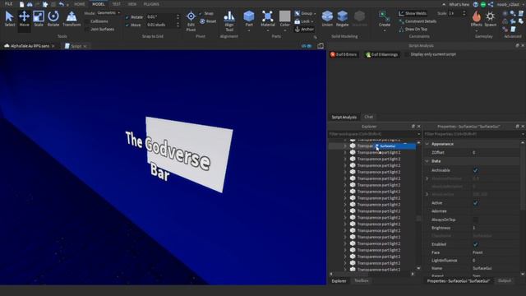Toggle Show Welds
This screenshot has height=296, width=526.
pos(413,13)
